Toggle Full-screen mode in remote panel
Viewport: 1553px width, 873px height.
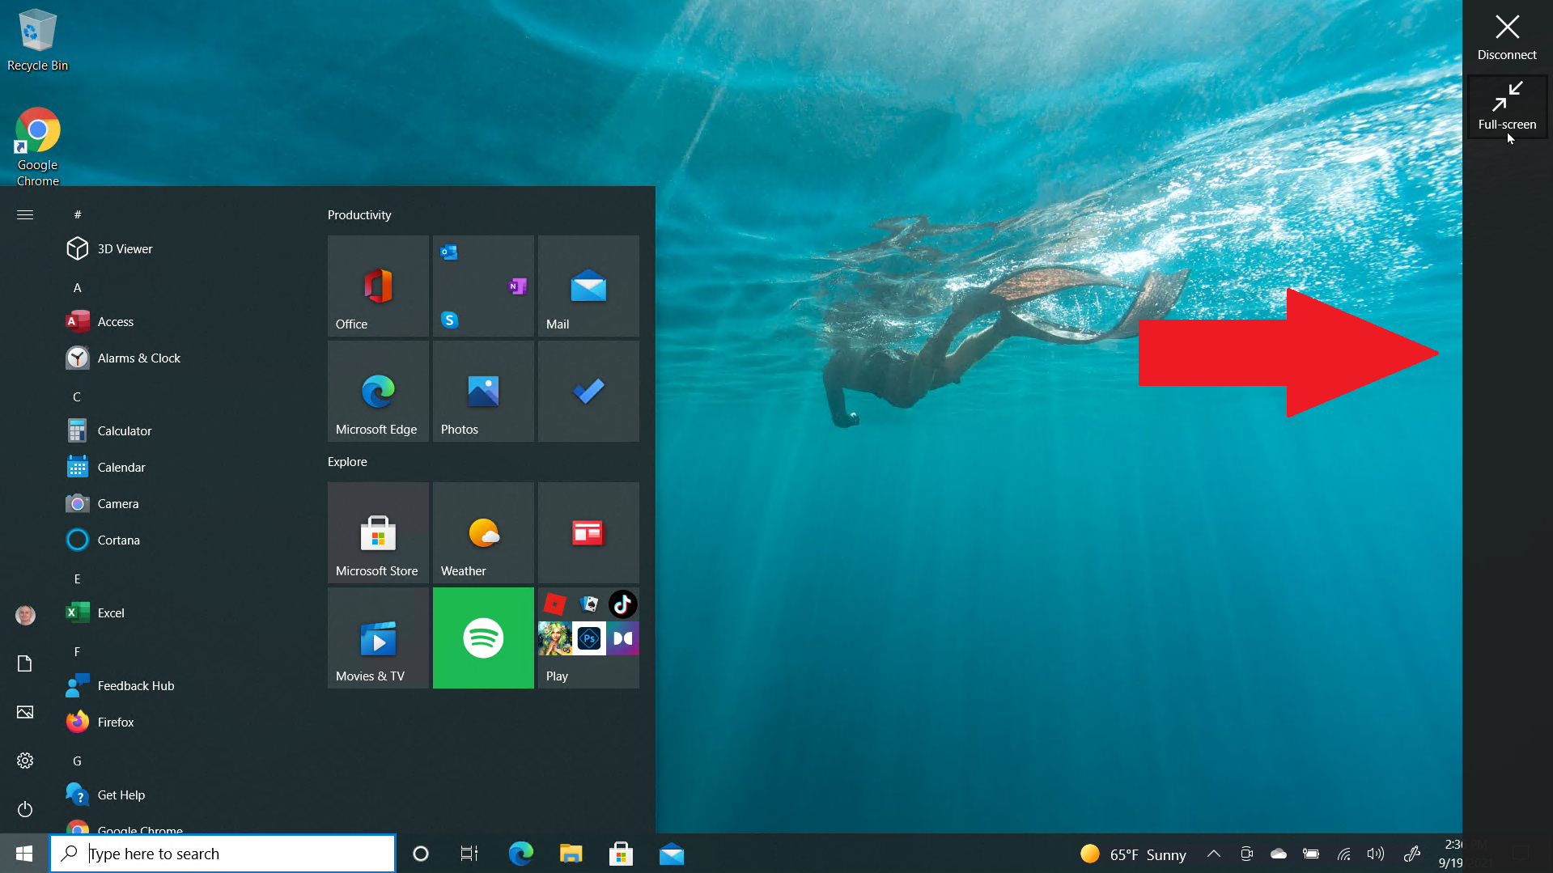pos(1507,106)
